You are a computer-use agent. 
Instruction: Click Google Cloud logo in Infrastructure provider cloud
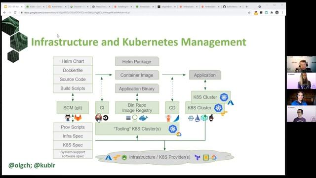pyautogui.click(x=214, y=157)
